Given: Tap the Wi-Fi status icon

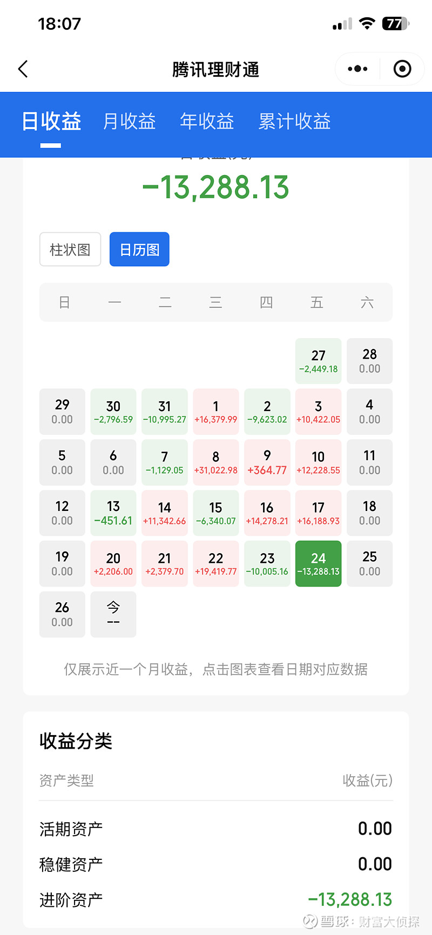Looking at the screenshot, I should (367, 24).
